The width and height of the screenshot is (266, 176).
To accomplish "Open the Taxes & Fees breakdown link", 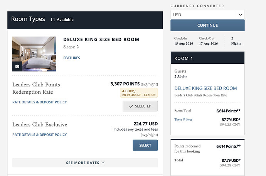I will point(183,120).
